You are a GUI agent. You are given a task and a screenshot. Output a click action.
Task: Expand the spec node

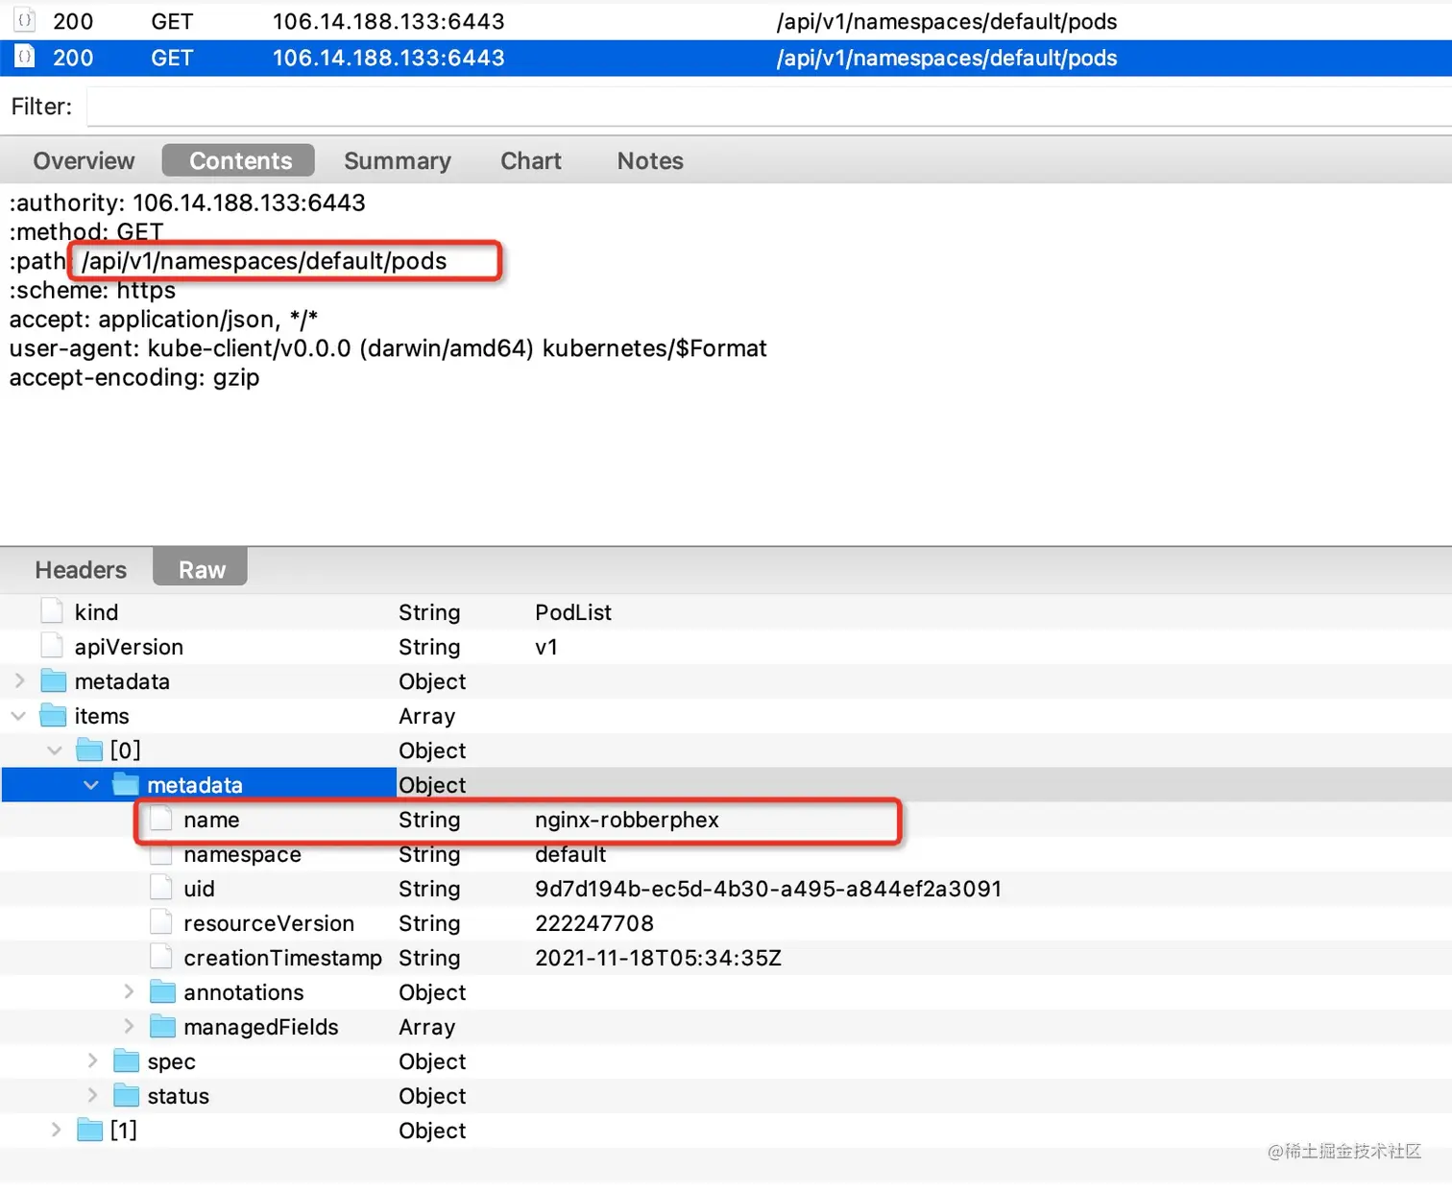(x=92, y=1060)
